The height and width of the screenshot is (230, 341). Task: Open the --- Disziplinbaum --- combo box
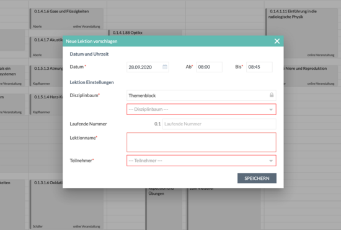coord(201,109)
